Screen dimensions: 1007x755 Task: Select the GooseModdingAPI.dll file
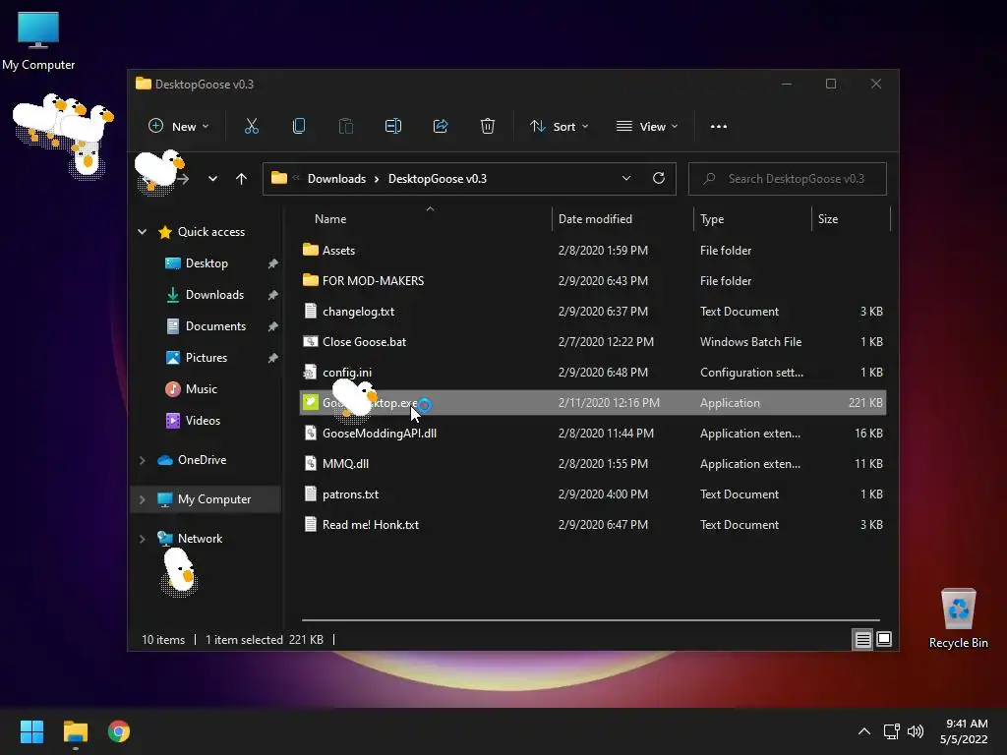pos(593,434)
